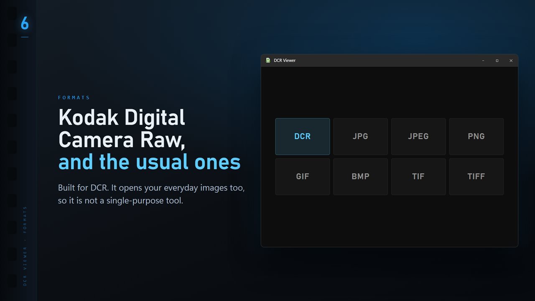535x301 pixels.
Task: Click the "and the usual ones" heading line
Action: tap(149, 162)
